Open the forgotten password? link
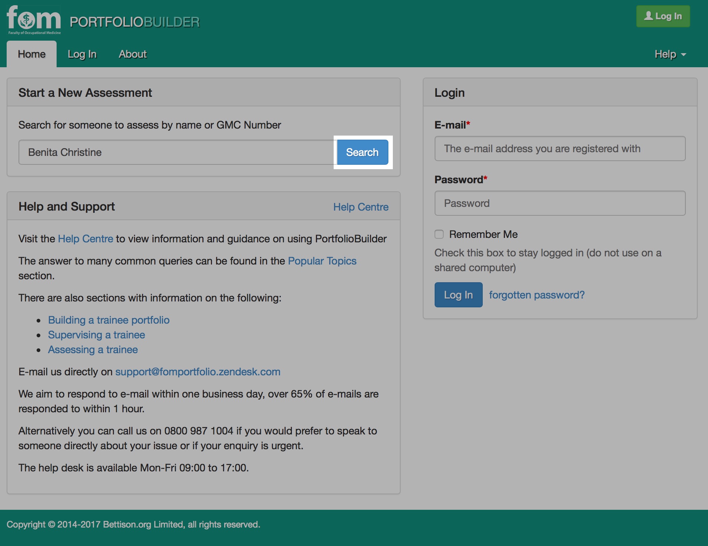The width and height of the screenshot is (708, 546). click(537, 295)
